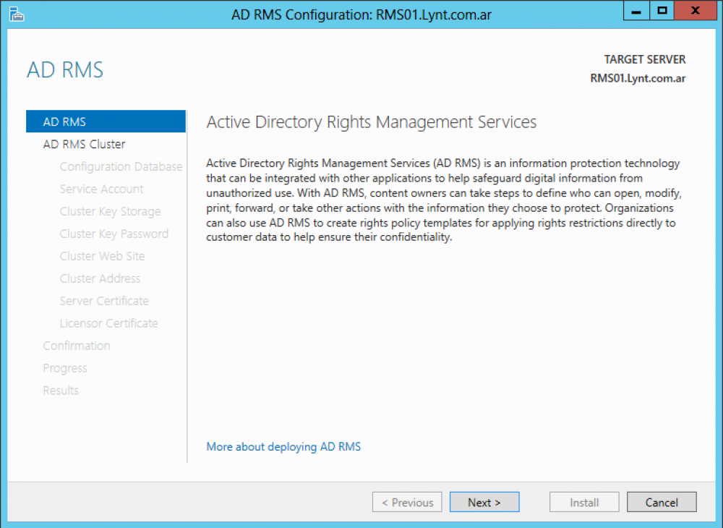Minimize the AD RMS Configuration window
723x528 pixels.
[x=636, y=11]
